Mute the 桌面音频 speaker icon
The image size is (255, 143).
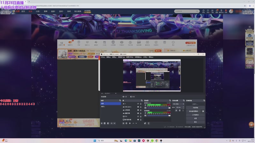pos(145,116)
